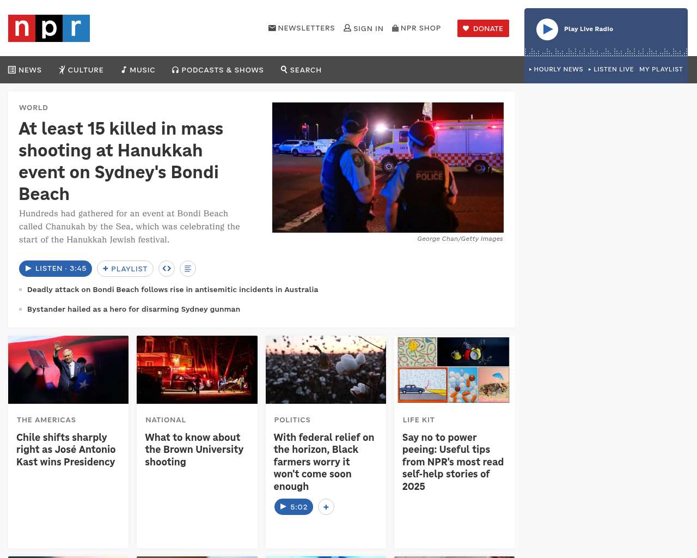Open the Podcasts & Shows menu

click(x=218, y=70)
